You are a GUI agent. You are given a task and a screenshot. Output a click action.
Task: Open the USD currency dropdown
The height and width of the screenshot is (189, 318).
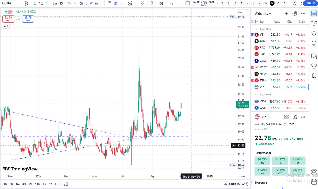[243, 12]
